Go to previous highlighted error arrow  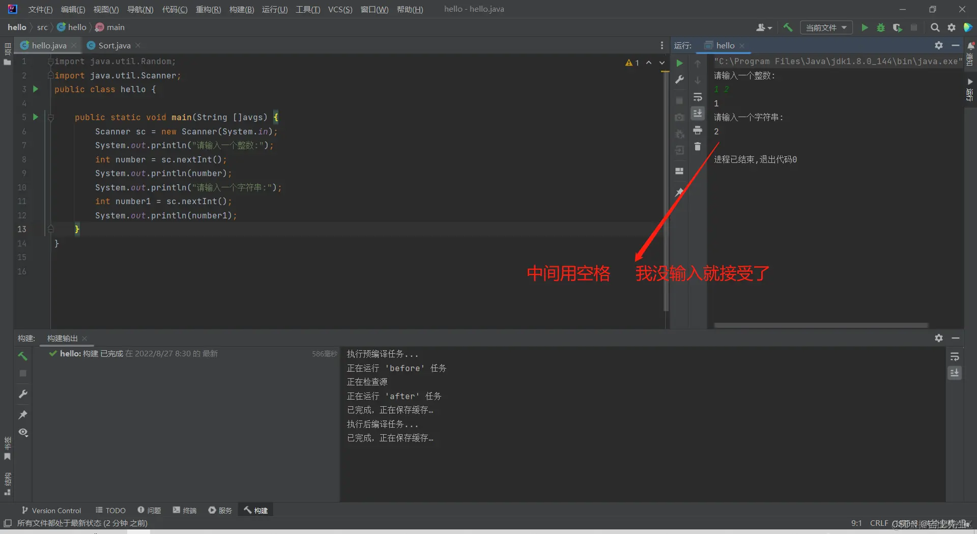point(649,63)
